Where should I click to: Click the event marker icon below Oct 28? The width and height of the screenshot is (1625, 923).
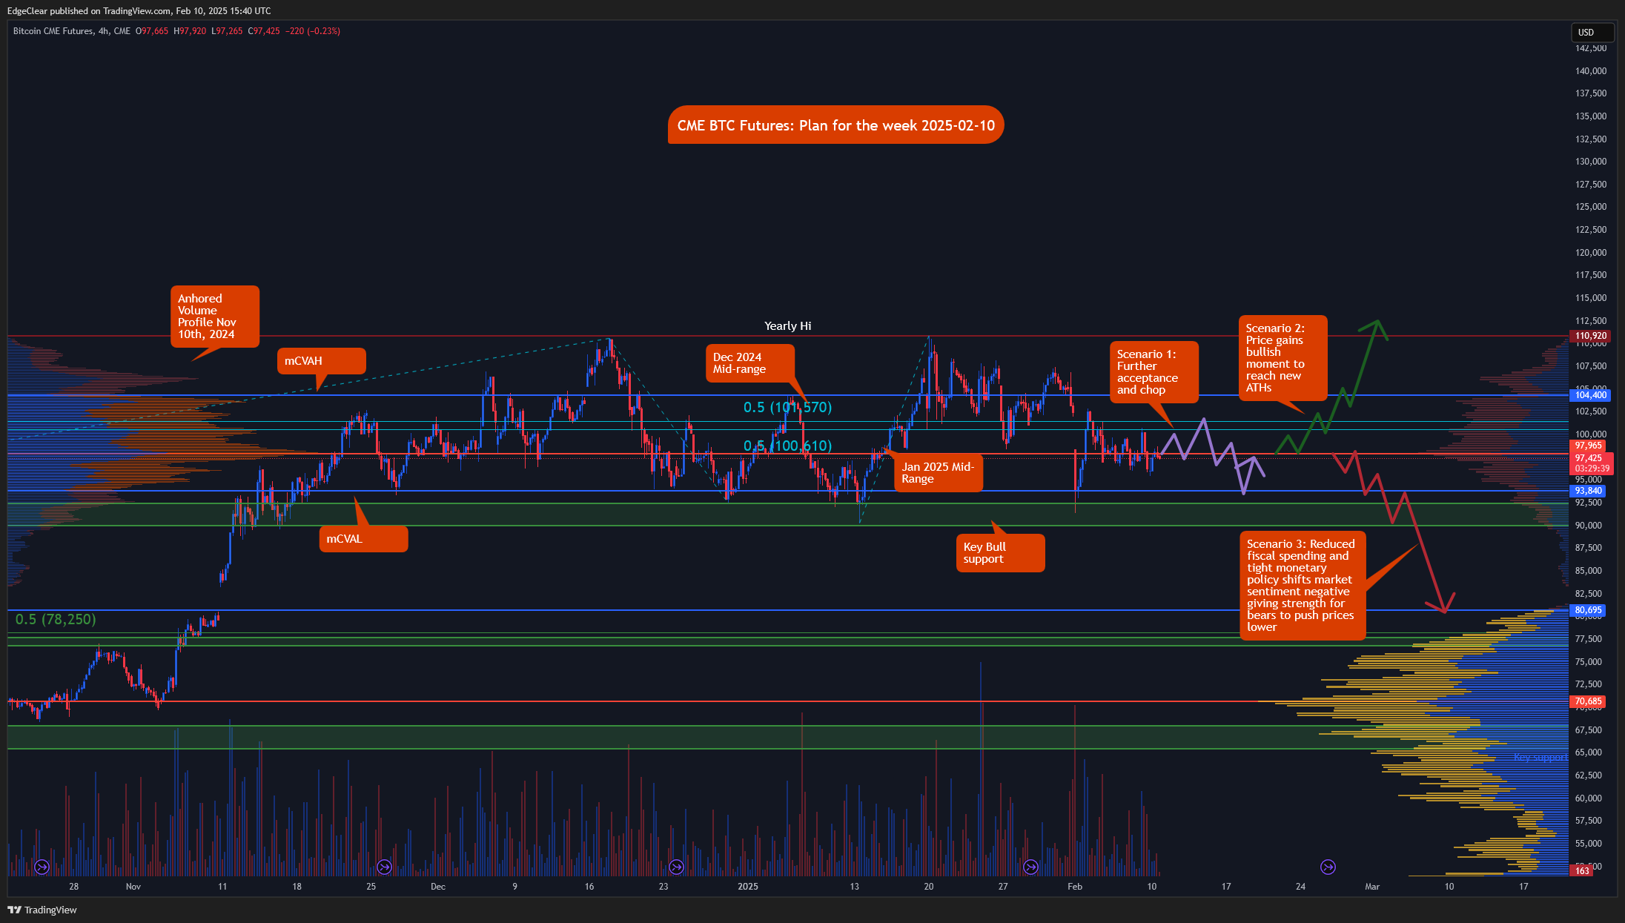tap(42, 866)
